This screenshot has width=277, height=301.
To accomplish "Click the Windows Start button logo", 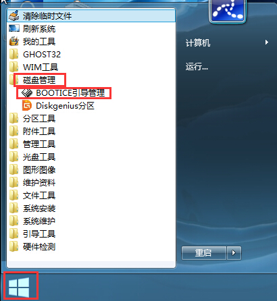I will 19,288.
